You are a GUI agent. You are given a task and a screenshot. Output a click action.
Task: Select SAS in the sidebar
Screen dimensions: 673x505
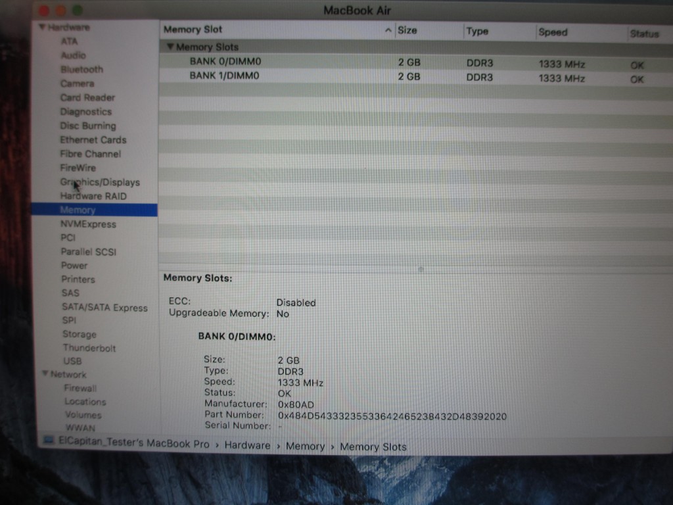pos(70,293)
